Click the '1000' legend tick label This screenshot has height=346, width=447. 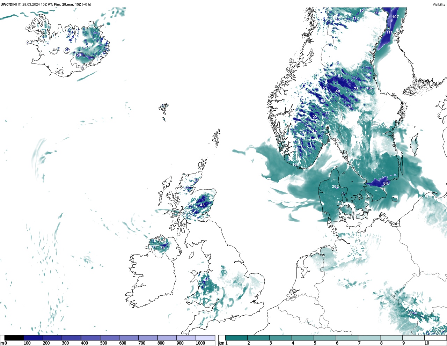(200, 343)
